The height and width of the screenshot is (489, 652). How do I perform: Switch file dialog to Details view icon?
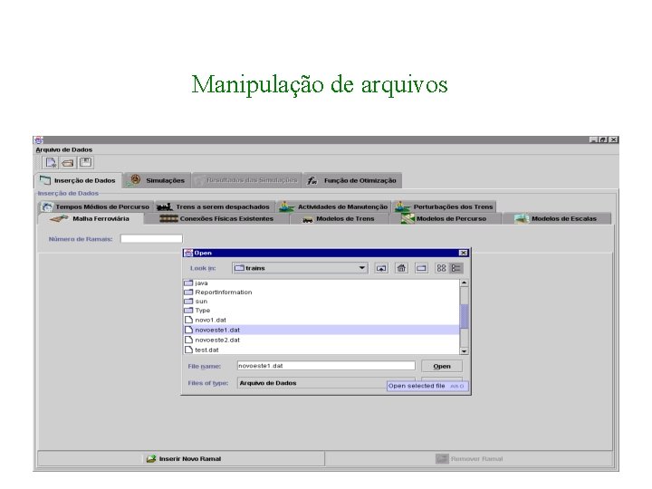[x=455, y=268]
